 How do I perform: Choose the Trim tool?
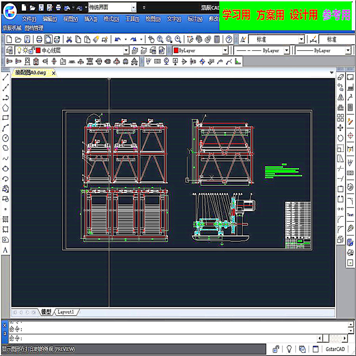point(340,169)
